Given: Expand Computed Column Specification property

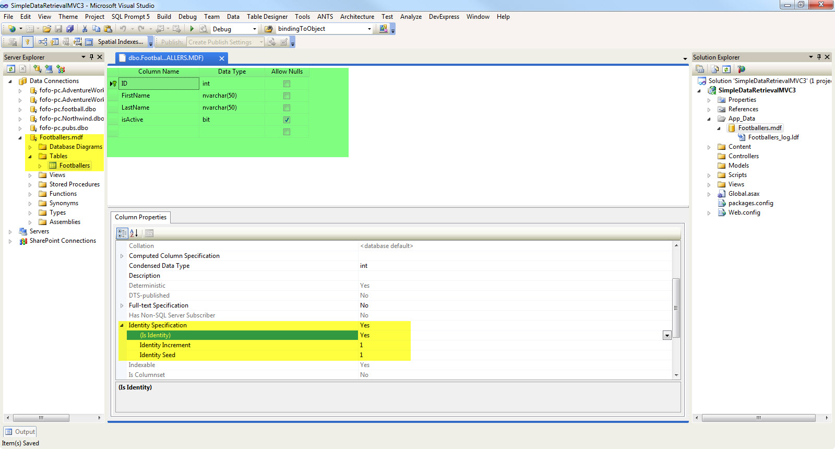Looking at the screenshot, I should tap(122, 256).
